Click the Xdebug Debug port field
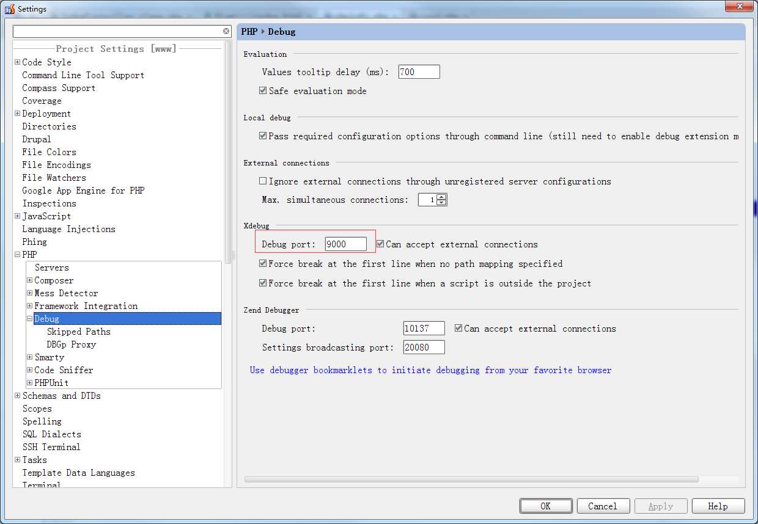758x524 pixels. click(345, 244)
